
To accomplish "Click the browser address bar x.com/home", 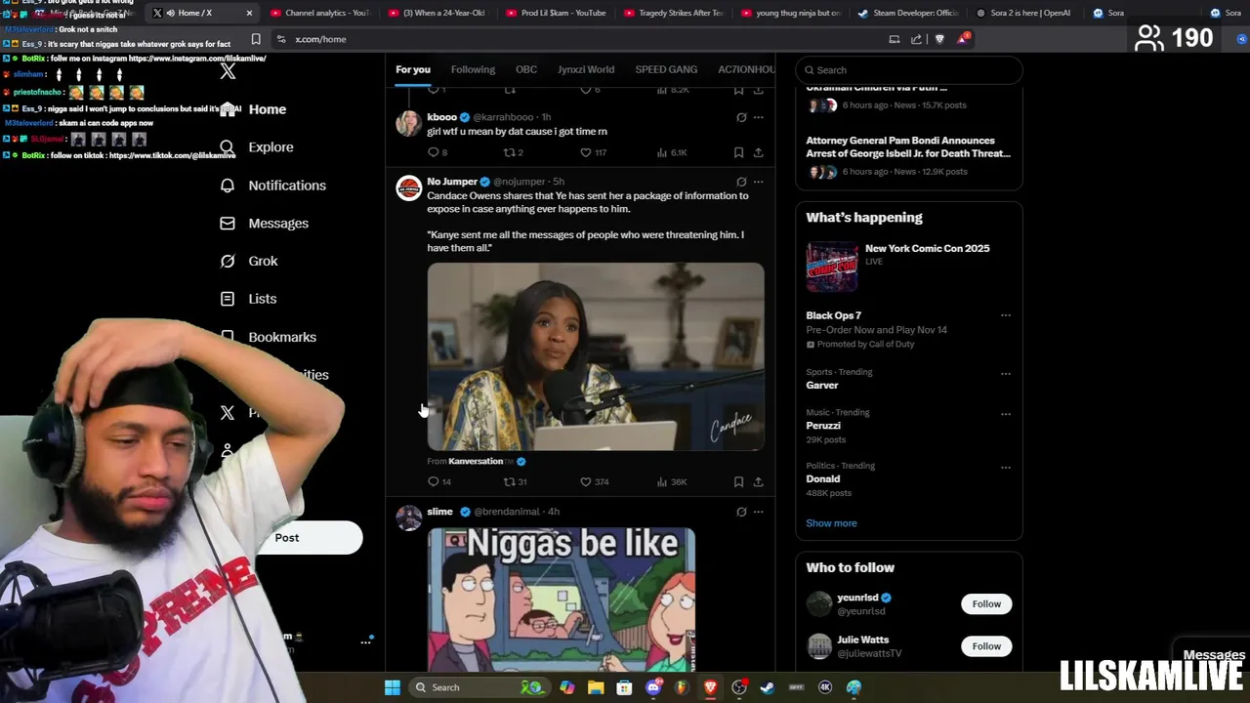I will [x=576, y=39].
